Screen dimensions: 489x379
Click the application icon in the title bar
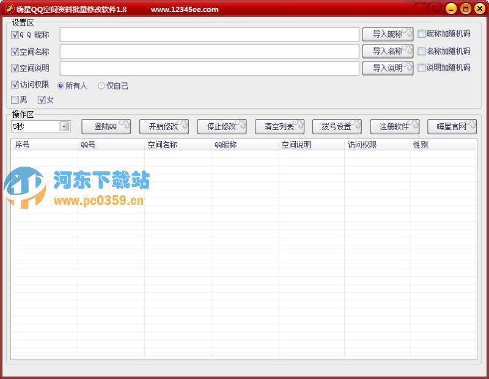point(9,9)
